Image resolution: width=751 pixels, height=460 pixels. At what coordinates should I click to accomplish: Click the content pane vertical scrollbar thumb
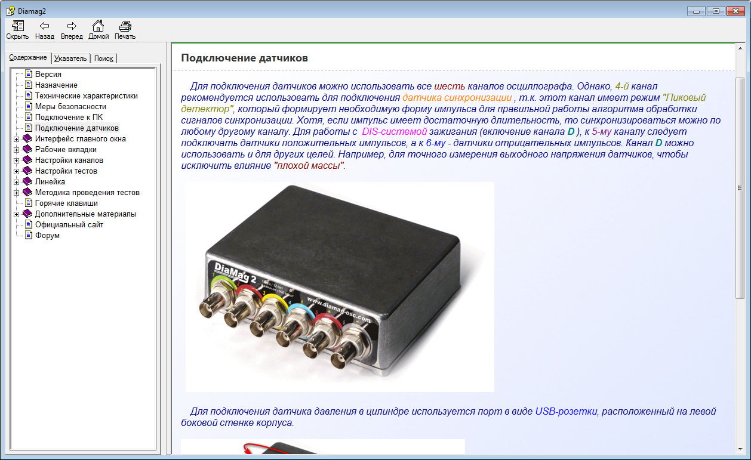click(x=740, y=188)
